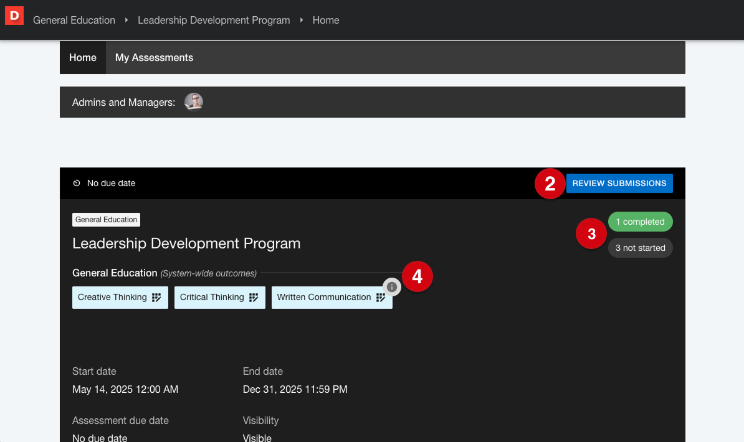
Task: Click the Admins and Managers label
Action: pos(123,103)
